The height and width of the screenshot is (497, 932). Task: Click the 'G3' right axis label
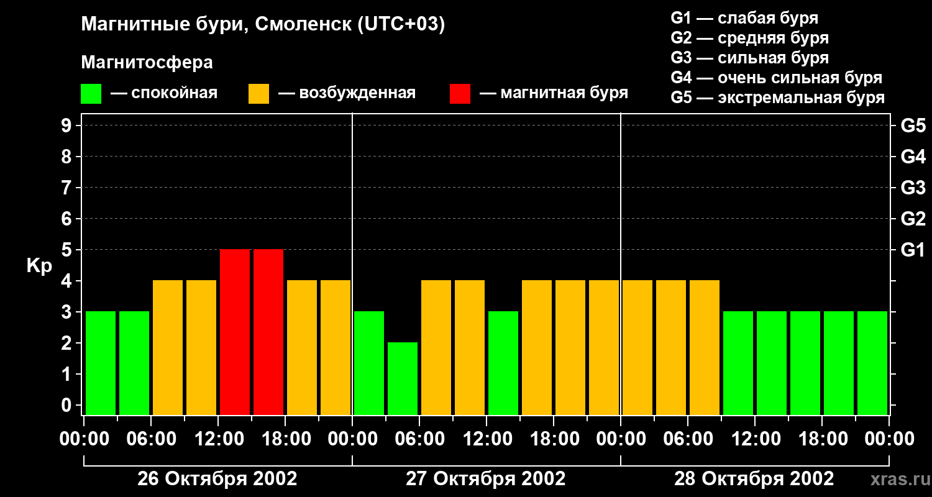click(913, 188)
